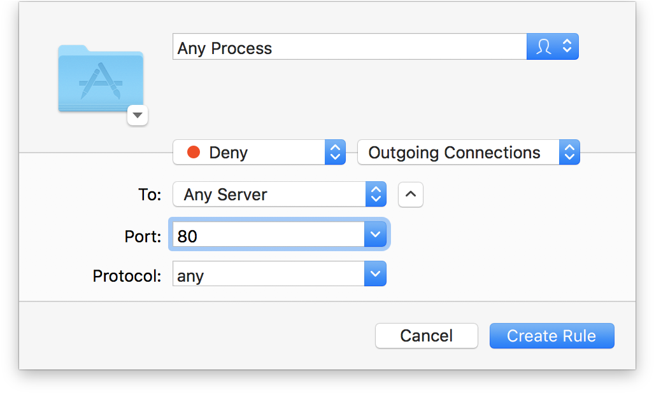
Task: Expand the Port combo box arrow
Action: point(375,235)
